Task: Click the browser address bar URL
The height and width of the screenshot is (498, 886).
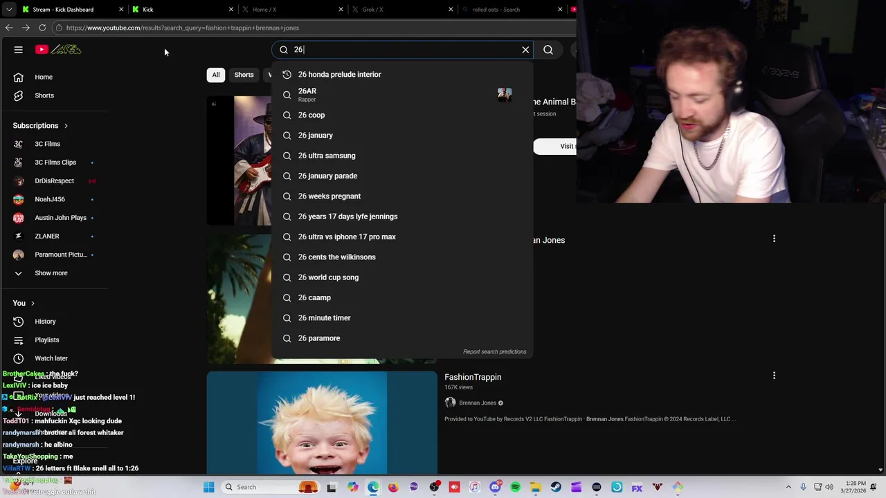Action: 183,28
